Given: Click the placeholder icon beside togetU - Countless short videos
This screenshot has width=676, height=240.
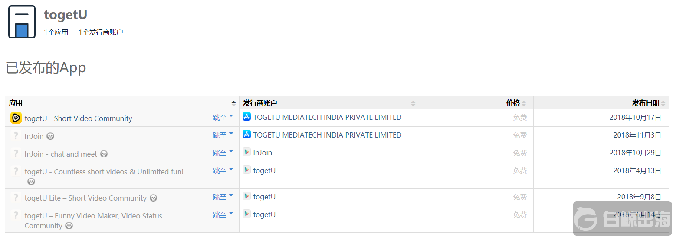Looking at the screenshot, I should 16,171.
